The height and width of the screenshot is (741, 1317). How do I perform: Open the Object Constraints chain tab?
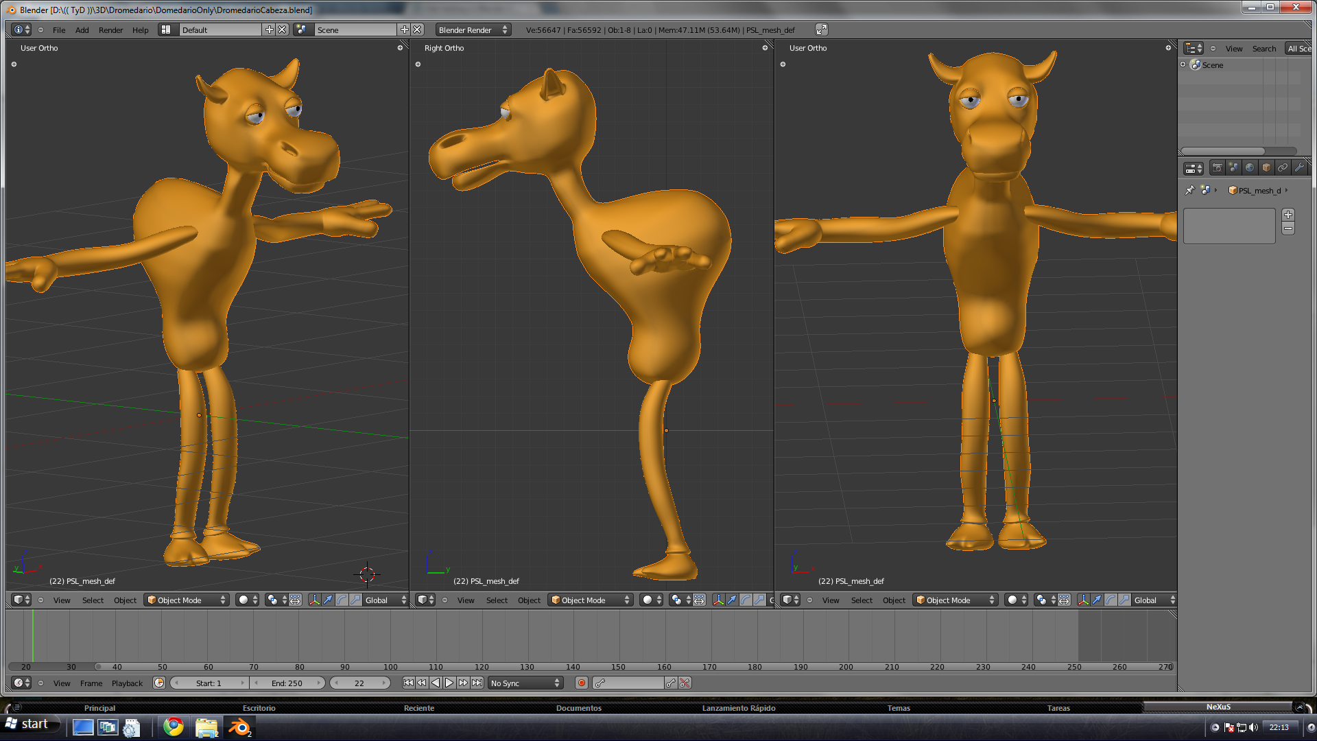point(1283,168)
